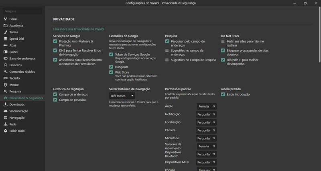Click 'Do Not Track' heading
The height and width of the screenshot is (171, 321).
pyautogui.click(x=230, y=36)
